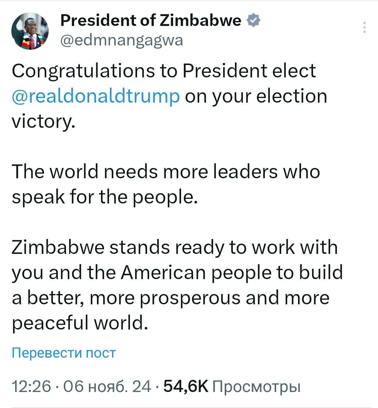
Task: Open the @realdonaldtrump mention link
Action: coord(96,96)
